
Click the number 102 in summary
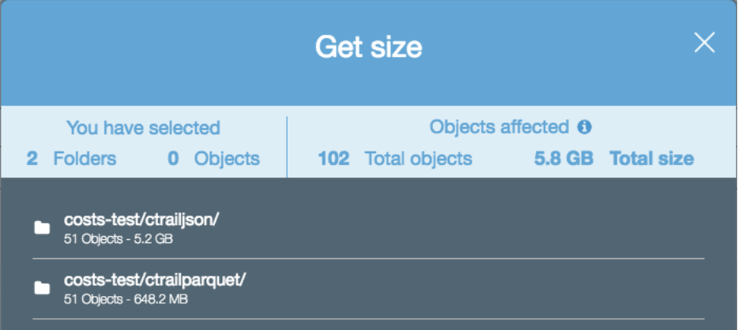[333, 159]
